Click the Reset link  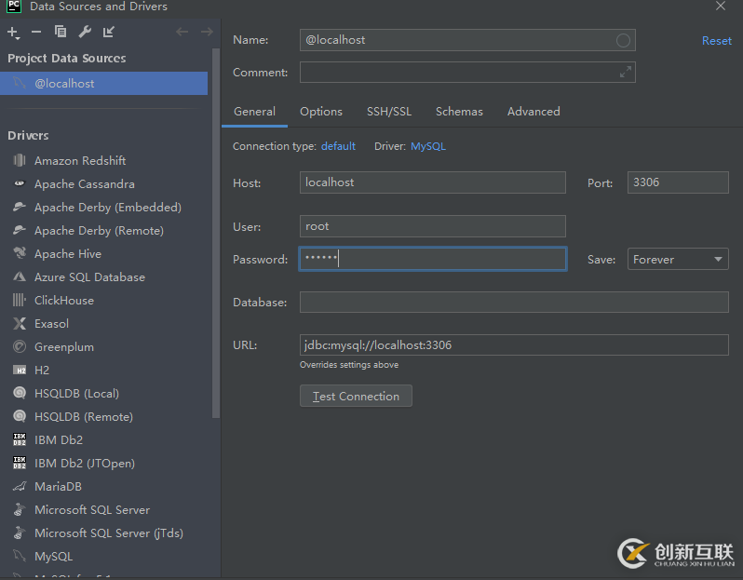[716, 41]
